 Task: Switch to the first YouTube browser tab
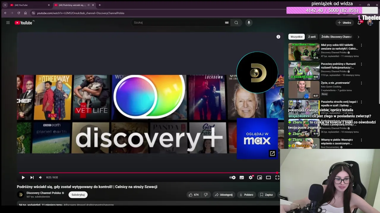(x=30, y=5)
